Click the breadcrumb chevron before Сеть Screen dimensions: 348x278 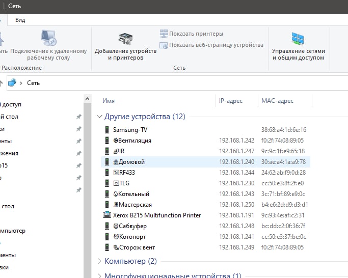[21, 83]
